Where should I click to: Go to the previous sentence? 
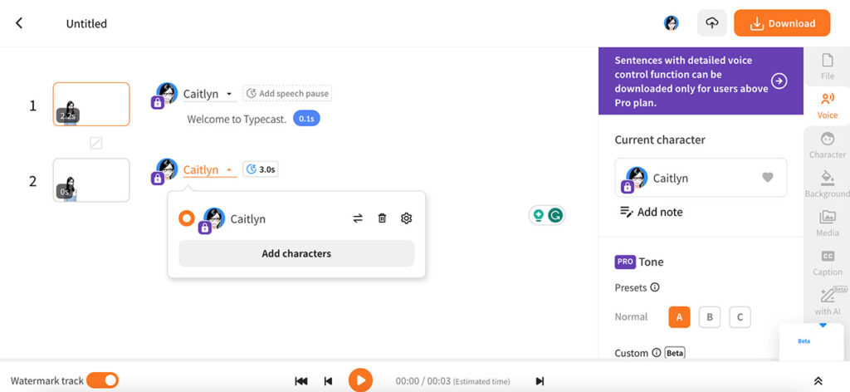point(328,380)
